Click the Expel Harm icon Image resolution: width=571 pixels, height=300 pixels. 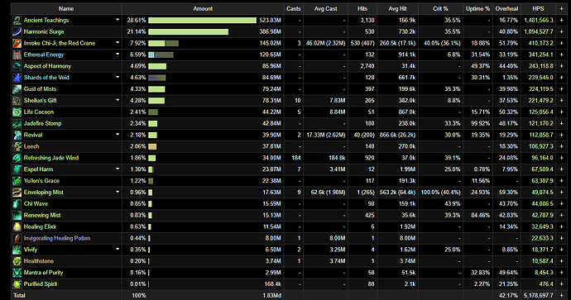(x=17, y=169)
